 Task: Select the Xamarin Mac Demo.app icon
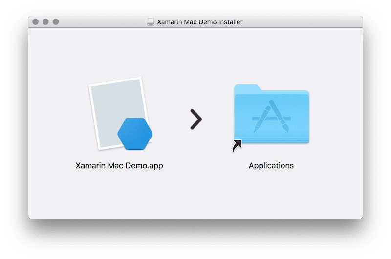pos(121,114)
